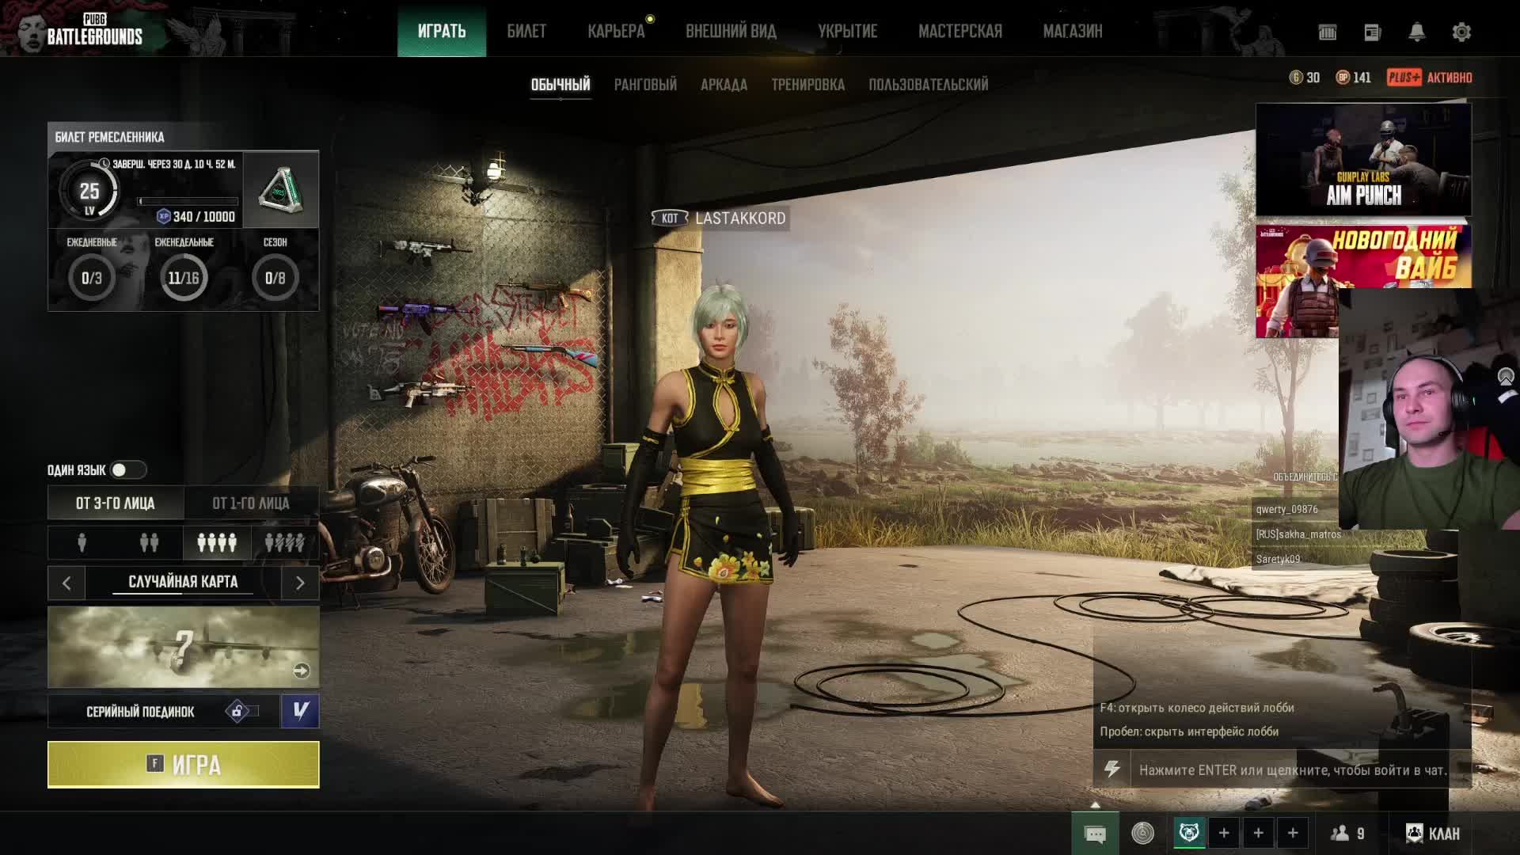Select the Тренировка game mode tab

point(807,85)
